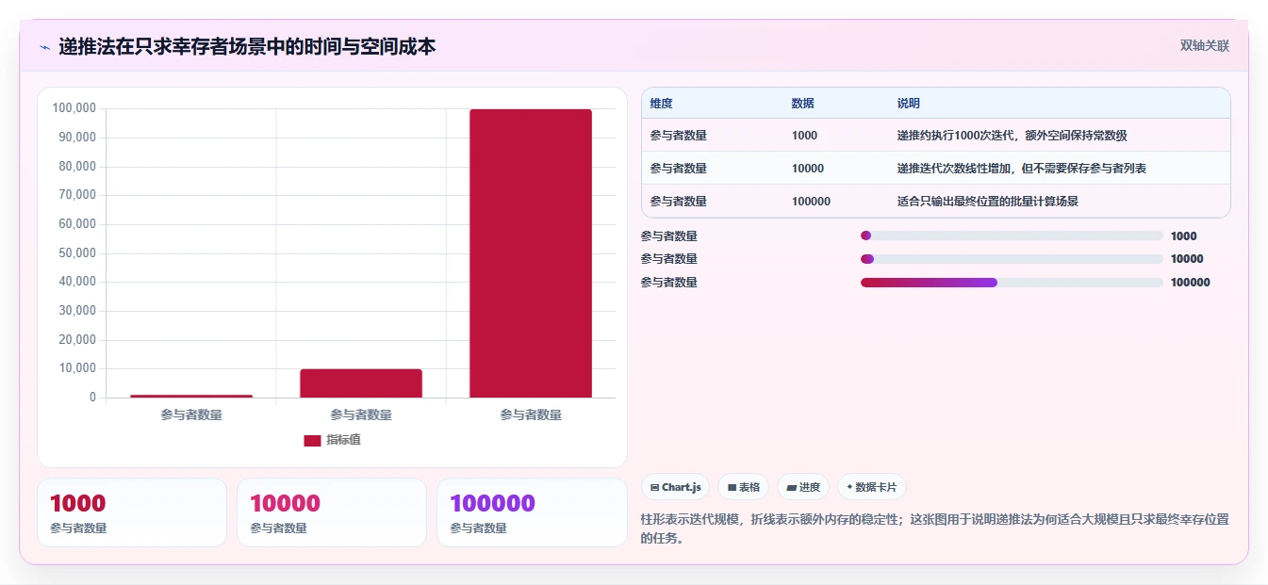Open the purple 100000 stat card
This screenshot has width=1268, height=585.
pos(532,512)
